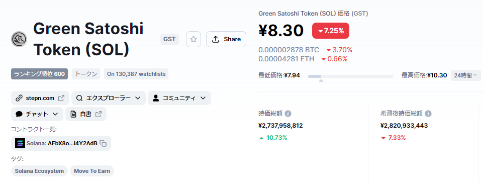The width and height of the screenshot is (483, 192).
Task: Click info icon next to 時価総額
Action: pos(288,114)
